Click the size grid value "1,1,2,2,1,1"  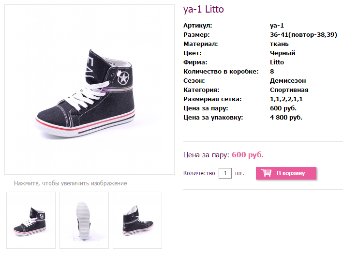click(286, 99)
